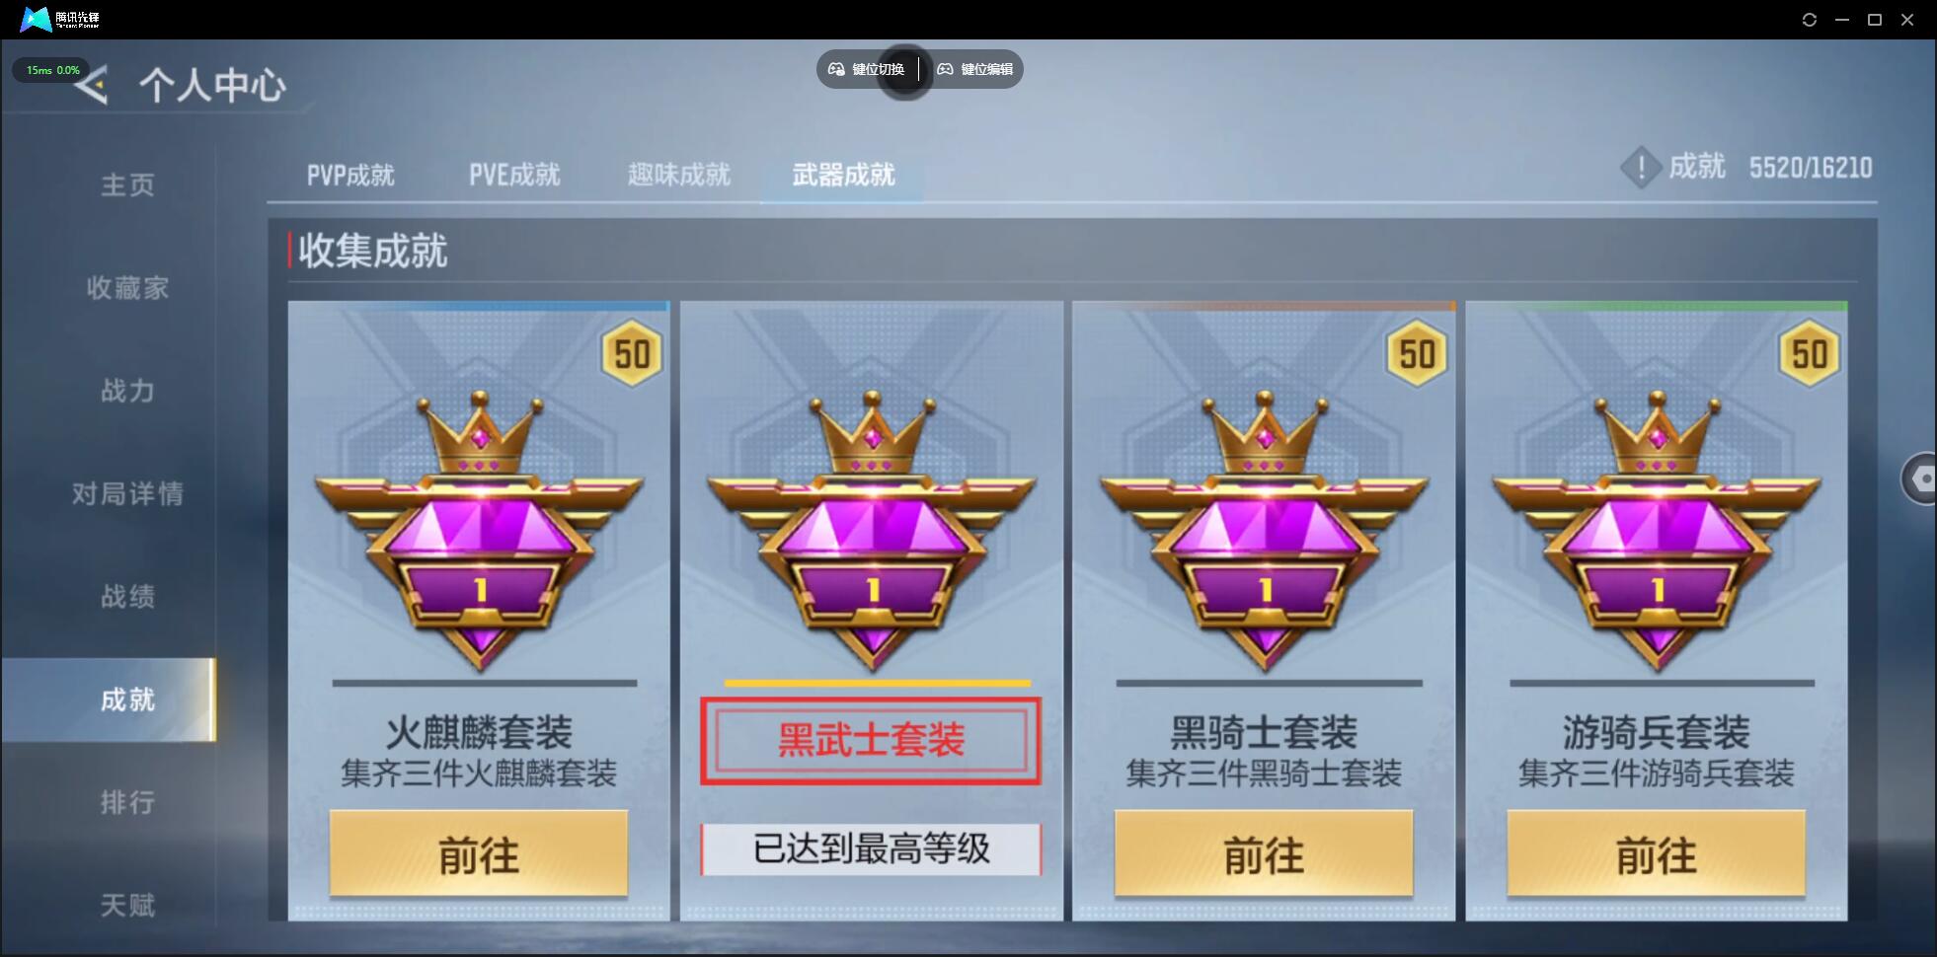The image size is (1937, 957).
Task: Open the 键位编辑 gamepad option
Action: 975,69
